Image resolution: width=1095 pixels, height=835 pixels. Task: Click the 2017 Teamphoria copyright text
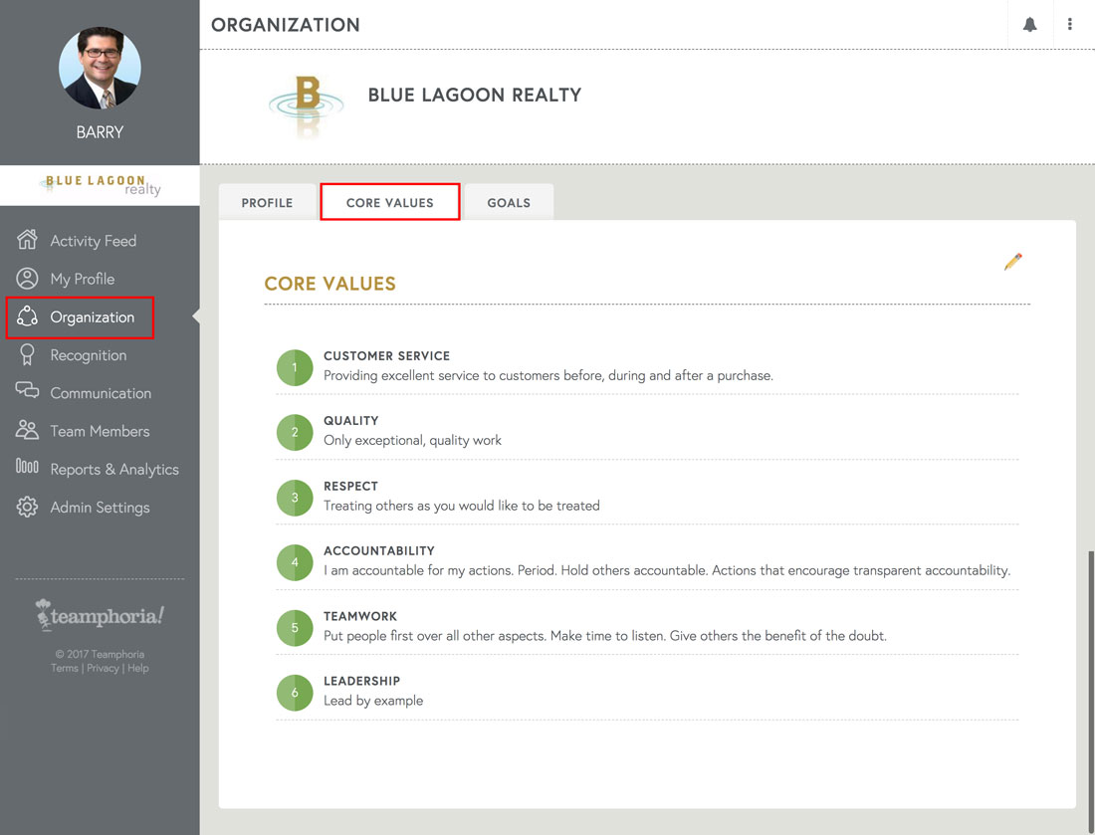click(x=100, y=654)
